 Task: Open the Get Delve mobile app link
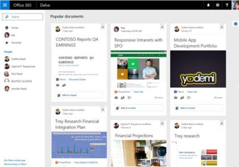pyautogui.click(x=15, y=160)
